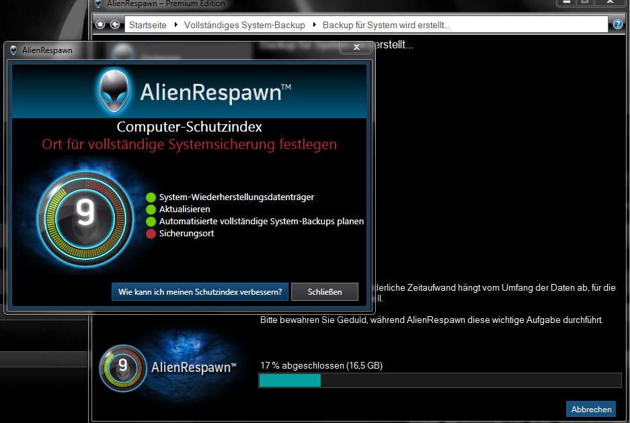
Task: Navigate to Startseite breadcrumb
Action: click(x=147, y=25)
